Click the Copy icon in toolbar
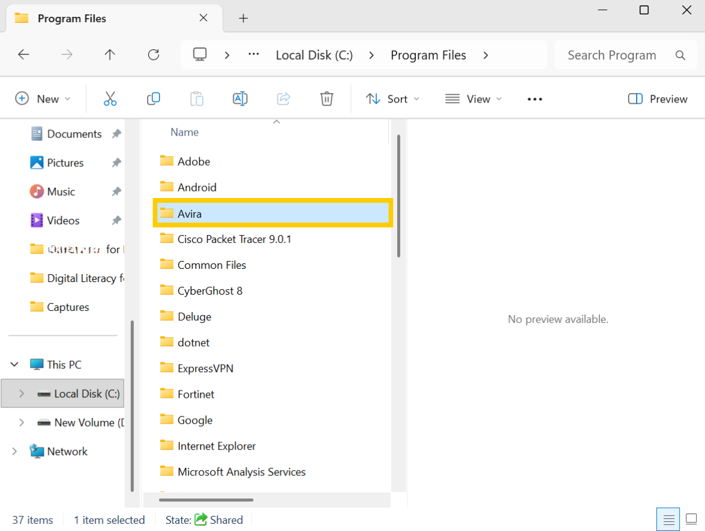705x531 pixels. click(x=154, y=98)
